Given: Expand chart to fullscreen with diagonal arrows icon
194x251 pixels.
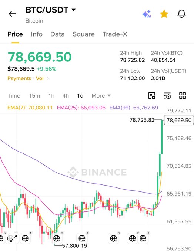Looking at the screenshot, I should 13,238.
